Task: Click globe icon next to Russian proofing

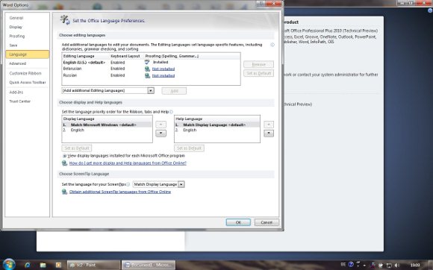Action: [147, 75]
